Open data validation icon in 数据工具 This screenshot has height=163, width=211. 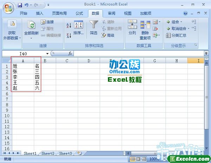pyautogui.click(x=155, y=22)
